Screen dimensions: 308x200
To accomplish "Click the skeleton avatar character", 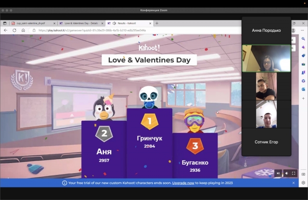I will click(149, 97).
